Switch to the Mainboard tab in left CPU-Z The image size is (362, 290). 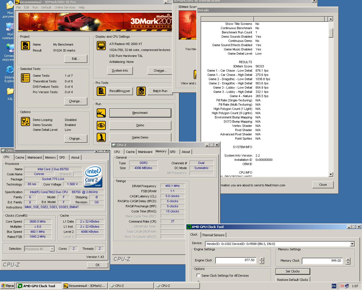(35, 157)
